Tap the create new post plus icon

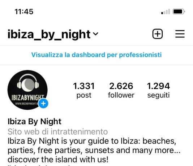tap(158, 34)
